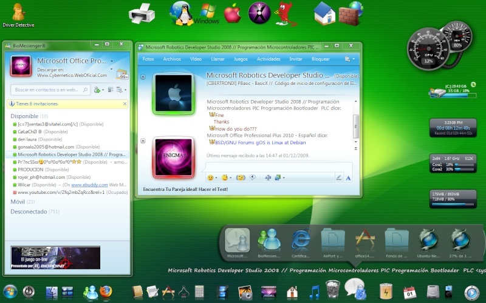Open the Video menu in chat window
The width and height of the screenshot is (486, 303).
tap(196, 59)
